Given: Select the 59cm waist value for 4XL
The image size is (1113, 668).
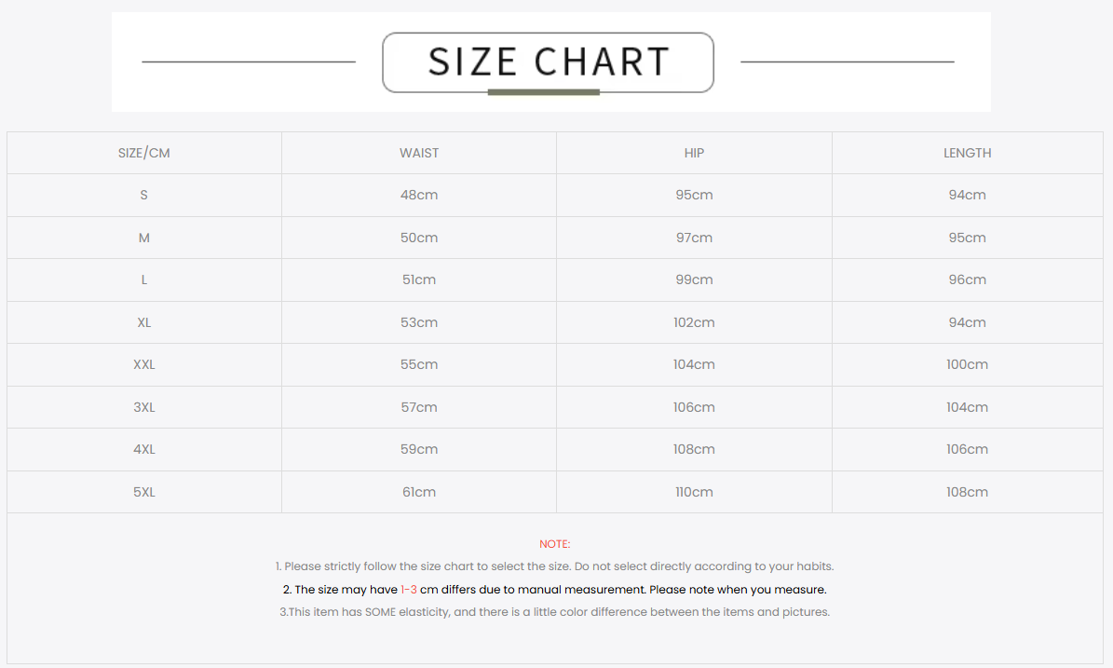Looking at the screenshot, I should [419, 449].
